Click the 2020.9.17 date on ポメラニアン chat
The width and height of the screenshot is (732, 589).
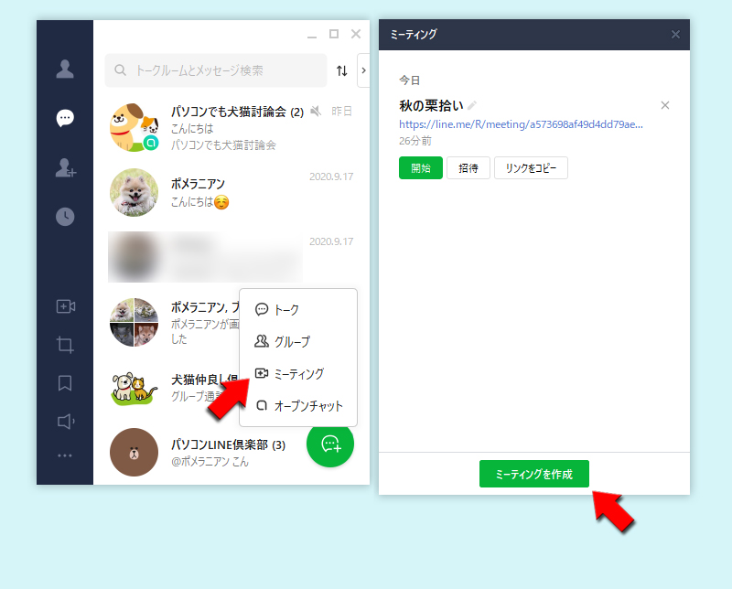coord(331,177)
